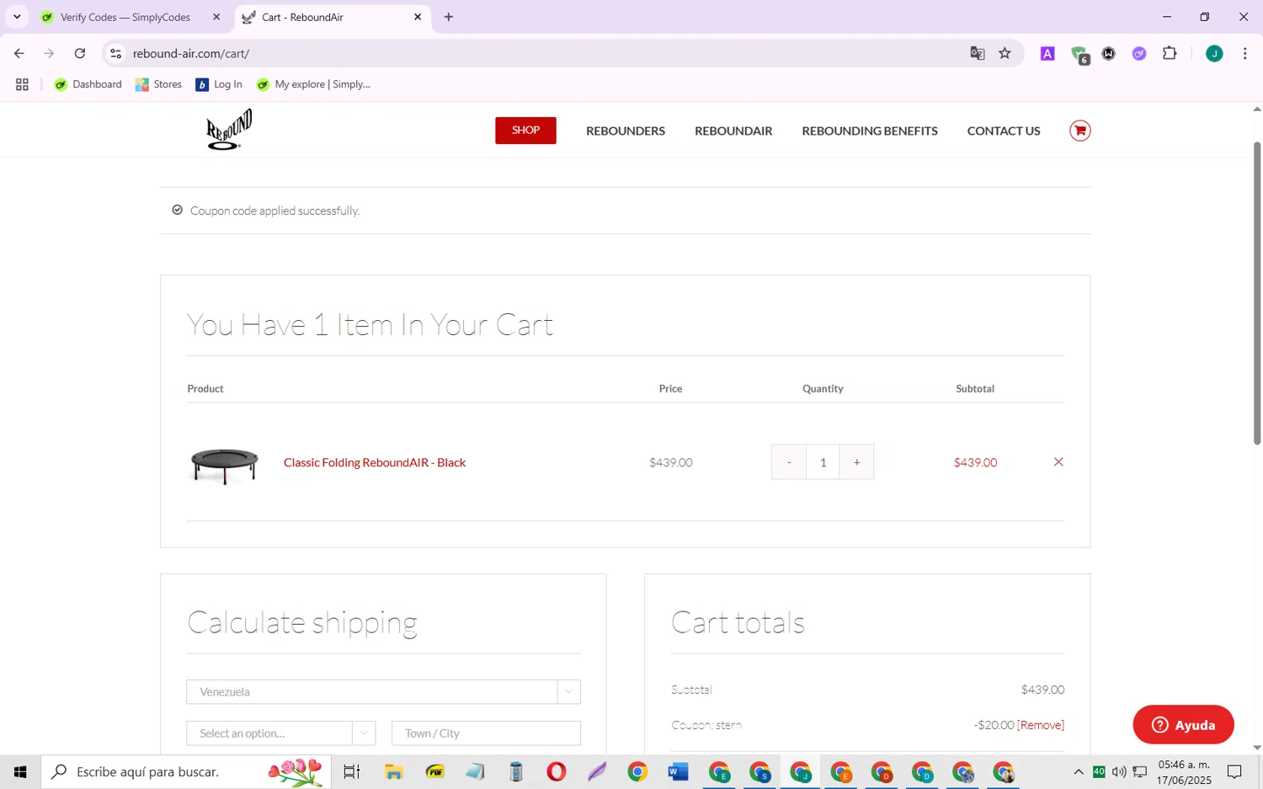The image size is (1263, 789).
Task: Open the Venezuela country dropdown
Action: [383, 692]
